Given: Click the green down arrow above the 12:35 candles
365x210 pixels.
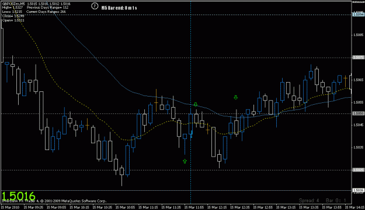Looking at the screenshot, I should coord(235,98).
